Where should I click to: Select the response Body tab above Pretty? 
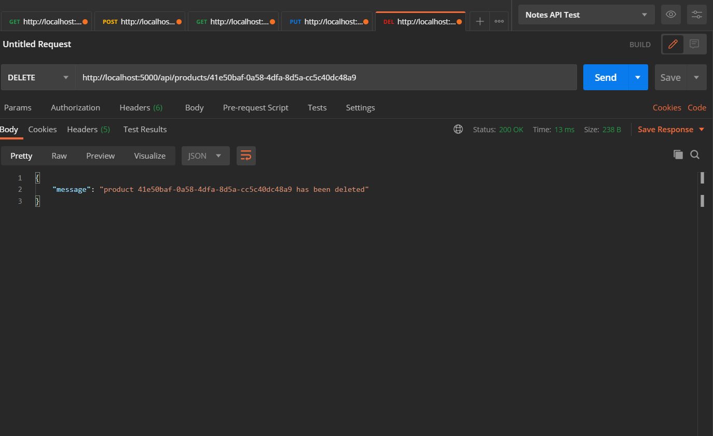click(x=9, y=130)
